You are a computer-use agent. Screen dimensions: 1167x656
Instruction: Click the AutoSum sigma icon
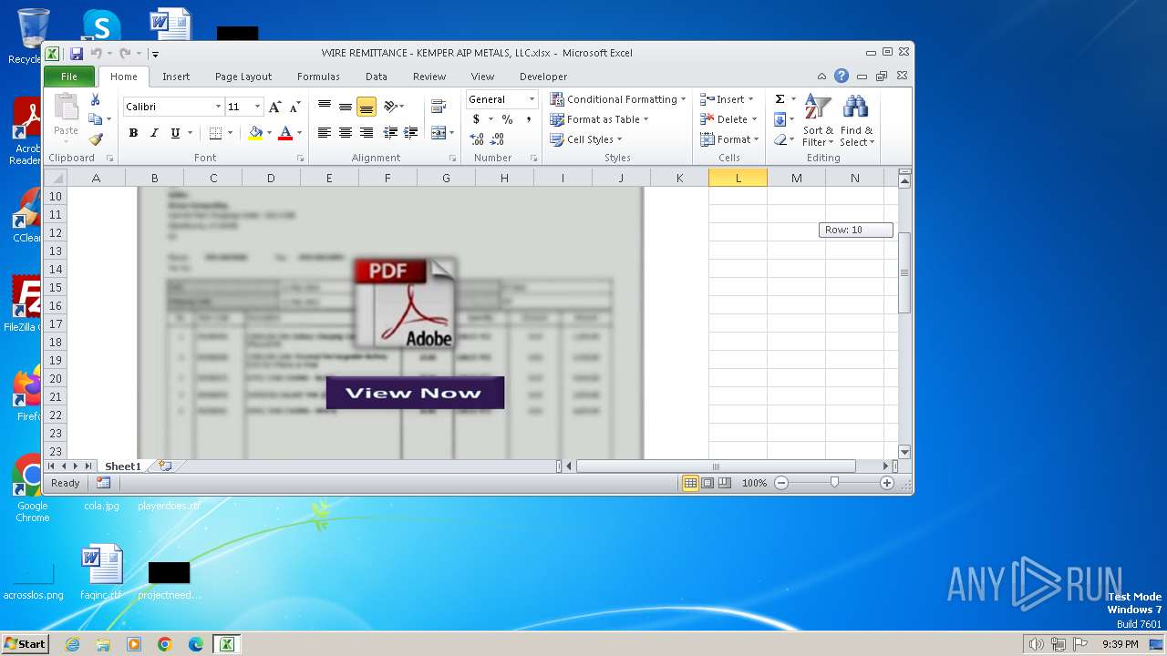pyautogui.click(x=780, y=99)
